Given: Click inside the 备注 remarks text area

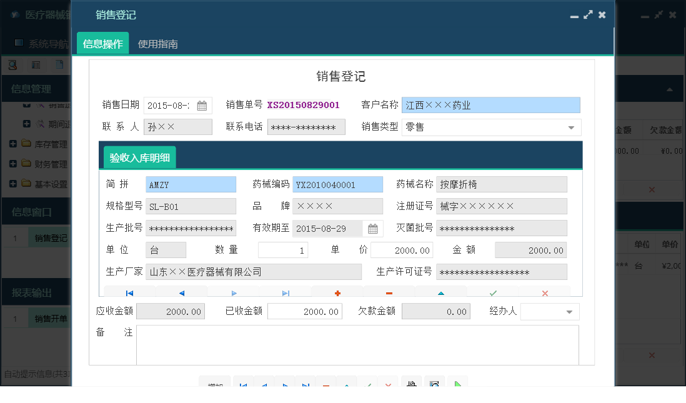Looking at the screenshot, I should (356, 344).
